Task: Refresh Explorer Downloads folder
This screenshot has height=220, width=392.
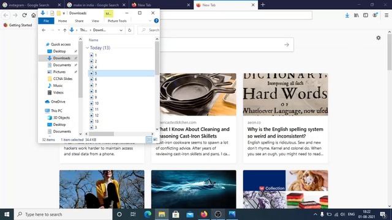Action: (x=129, y=30)
